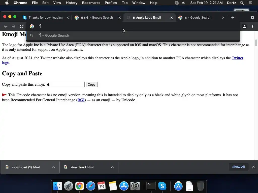This screenshot has width=258, height=193.
Task: Close the Thanks for downloading tab
Action: (68, 18)
